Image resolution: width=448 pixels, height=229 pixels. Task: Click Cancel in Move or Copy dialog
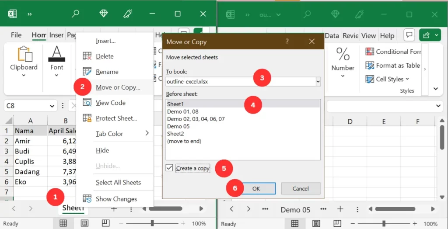tap(301, 188)
